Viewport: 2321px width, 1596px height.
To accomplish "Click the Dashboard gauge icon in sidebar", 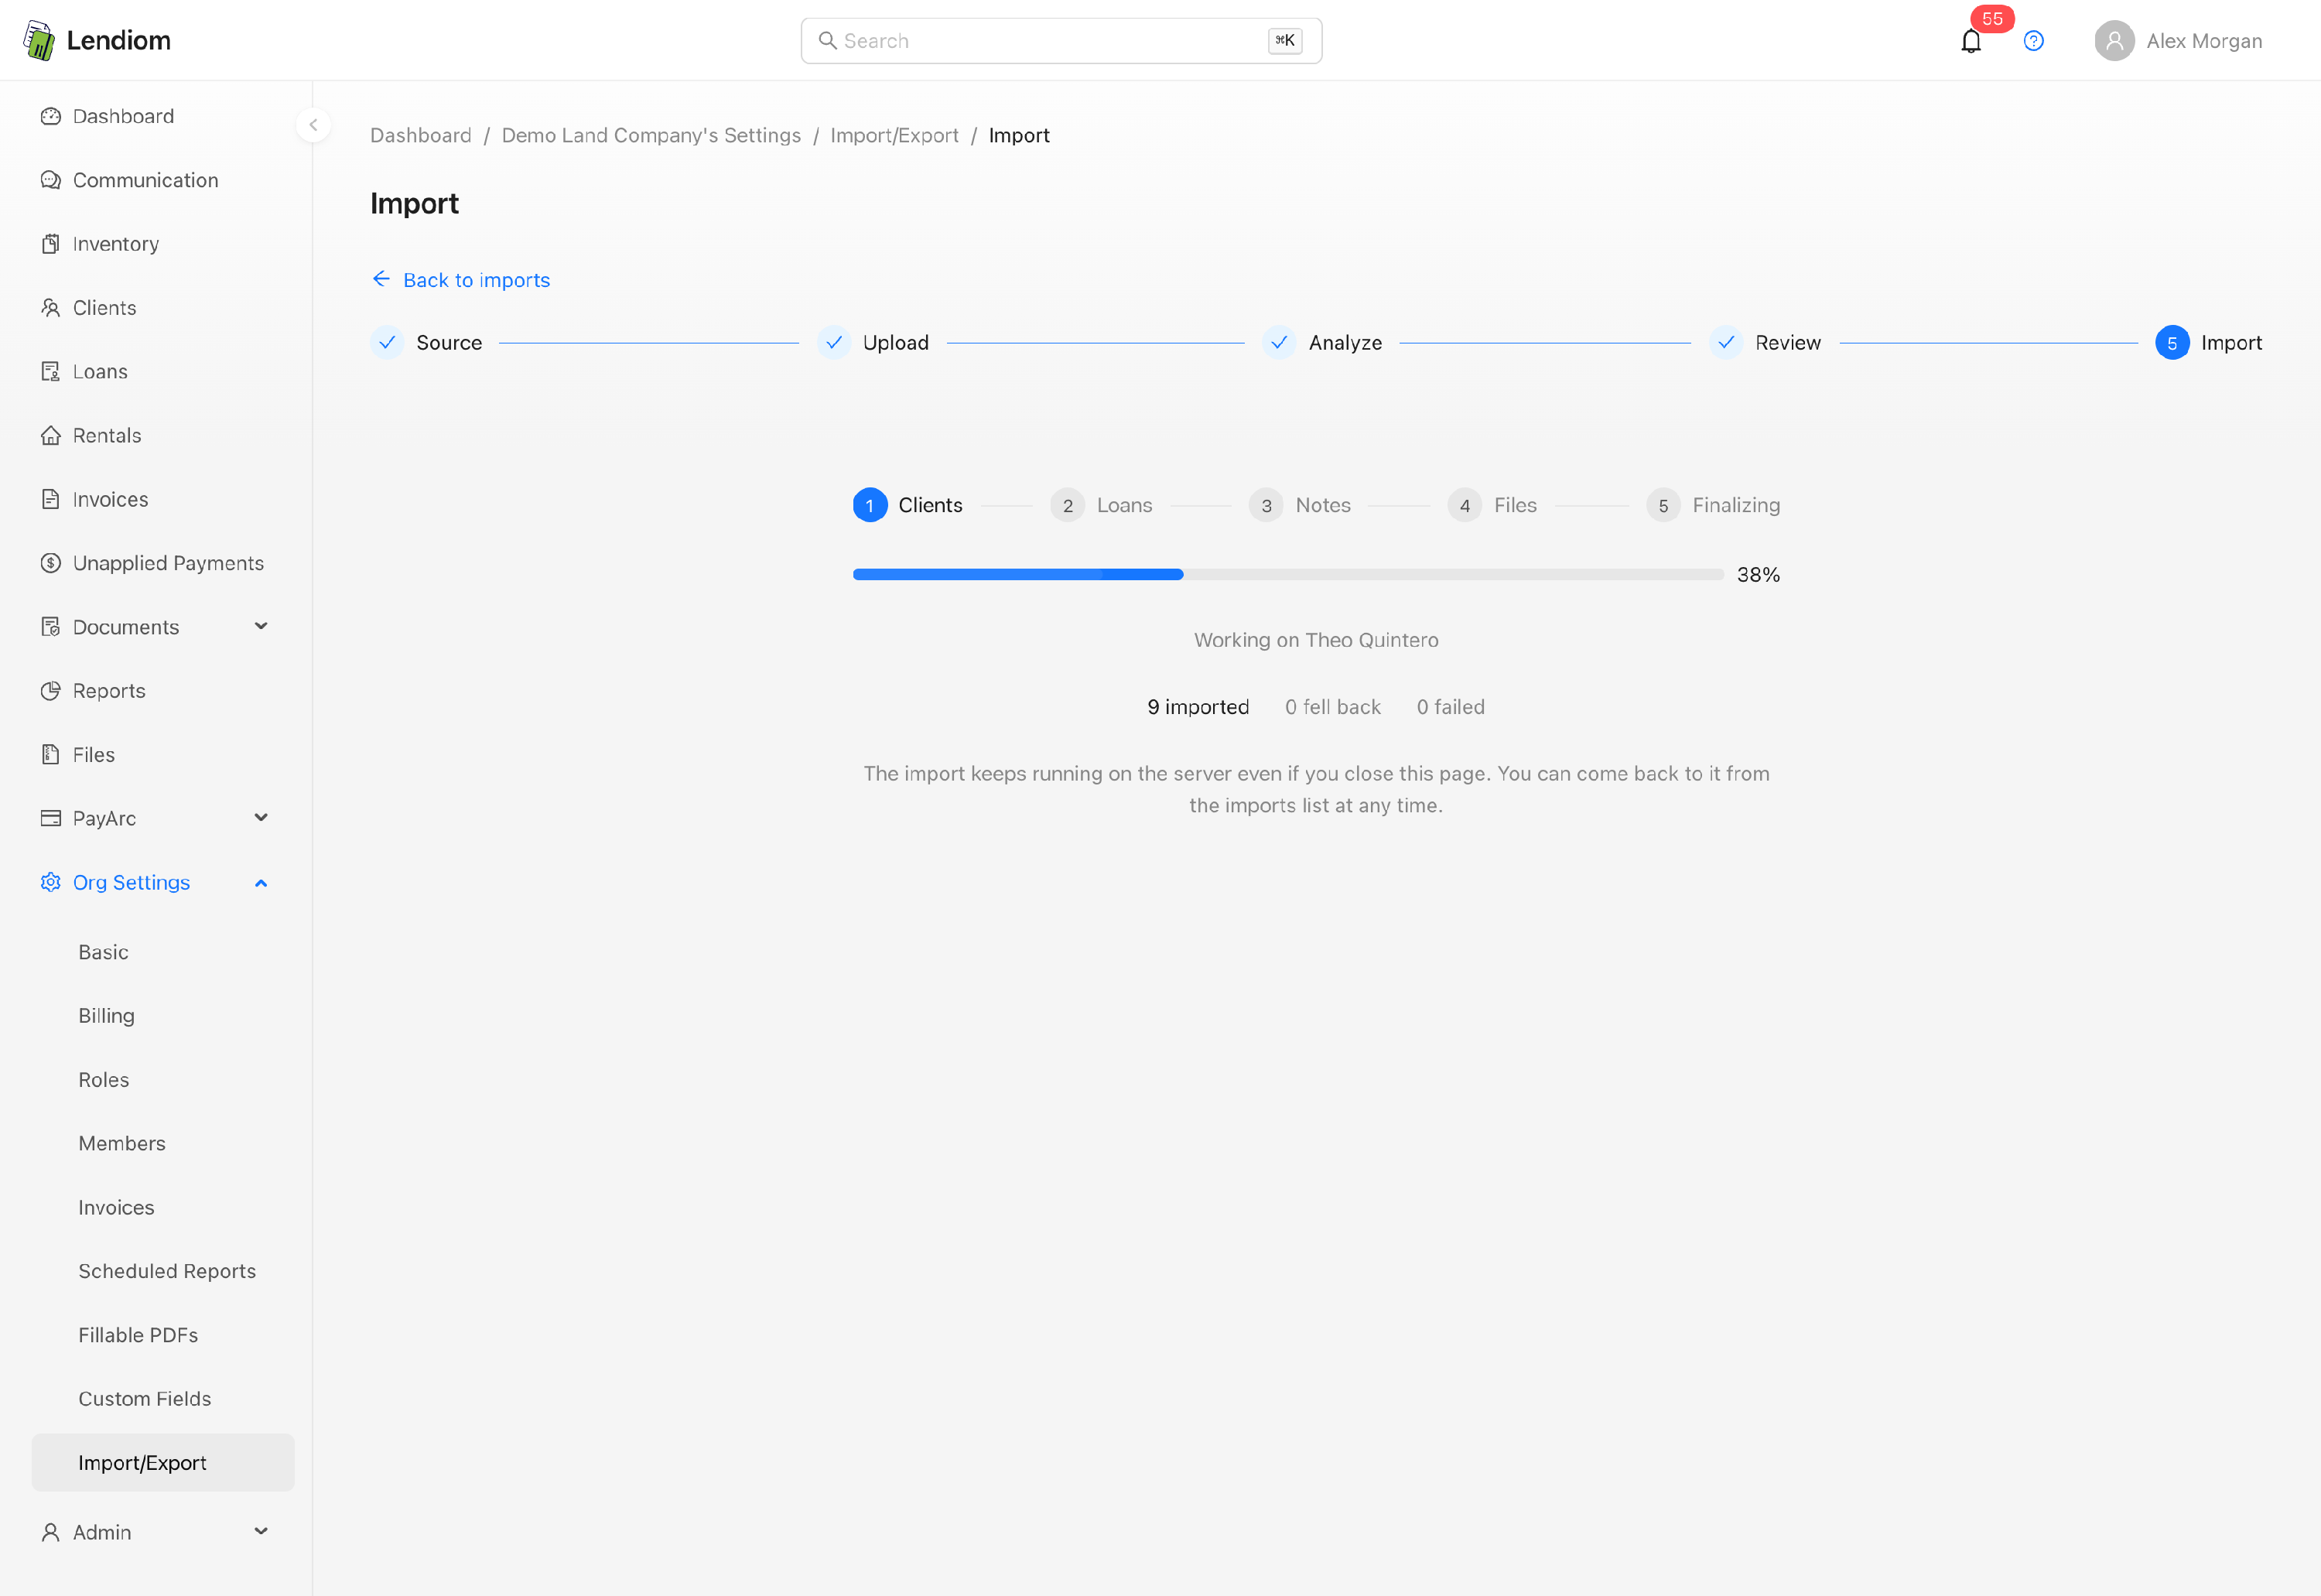I will click(x=51, y=116).
